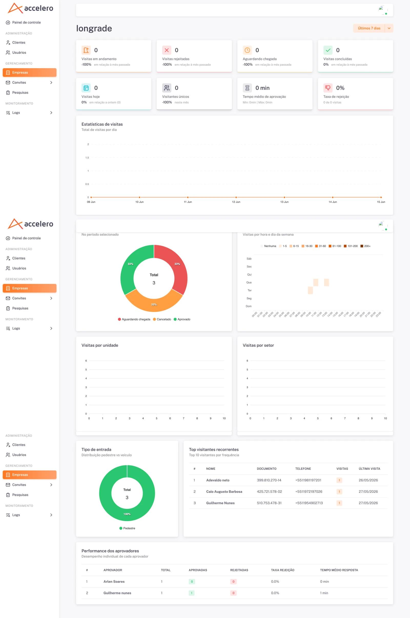Image resolution: width=410 pixels, height=618 pixels.
Task: Click the visitas badge in Guilherme Nunes row
Action: tap(339, 503)
